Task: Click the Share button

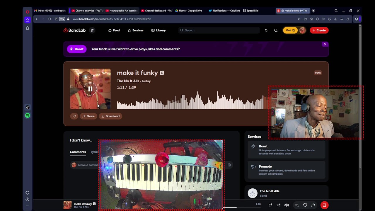Action: coord(88,116)
